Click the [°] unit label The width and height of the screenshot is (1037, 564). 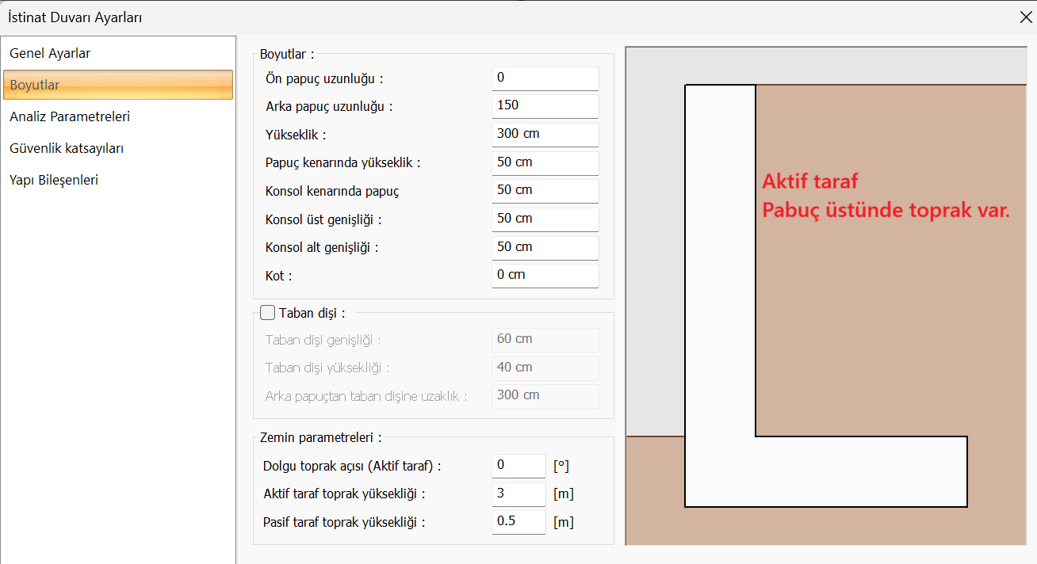(561, 466)
